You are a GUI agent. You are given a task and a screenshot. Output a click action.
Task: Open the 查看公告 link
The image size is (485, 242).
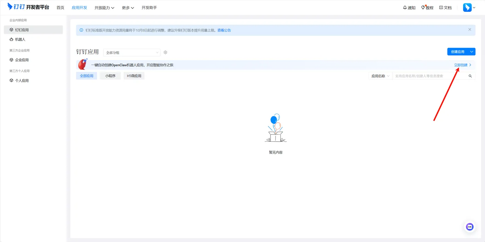(224, 30)
